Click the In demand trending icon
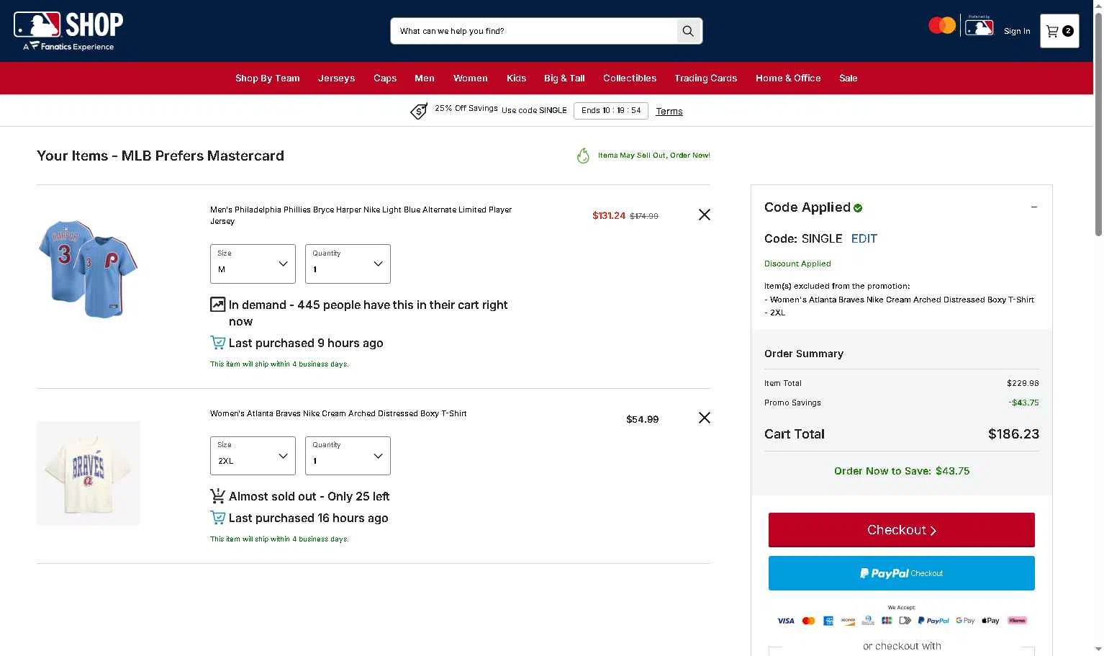The image size is (1104, 656). pos(217,305)
